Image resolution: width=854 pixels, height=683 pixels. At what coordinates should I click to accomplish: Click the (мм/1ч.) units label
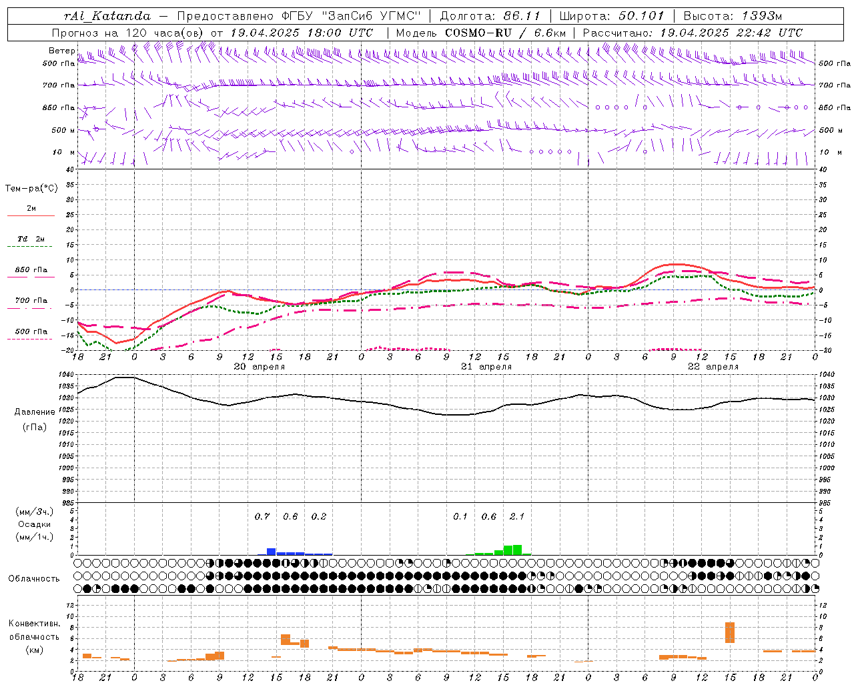(x=34, y=537)
